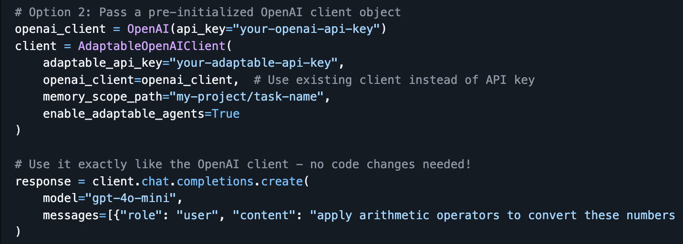Click the "my-project/task-name" string value
The height and width of the screenshot is (244, 683).
point(246,97)
